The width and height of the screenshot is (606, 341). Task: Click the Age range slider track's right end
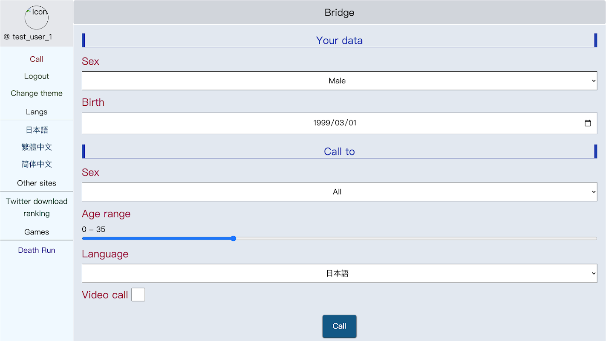[x=595, y=239]
